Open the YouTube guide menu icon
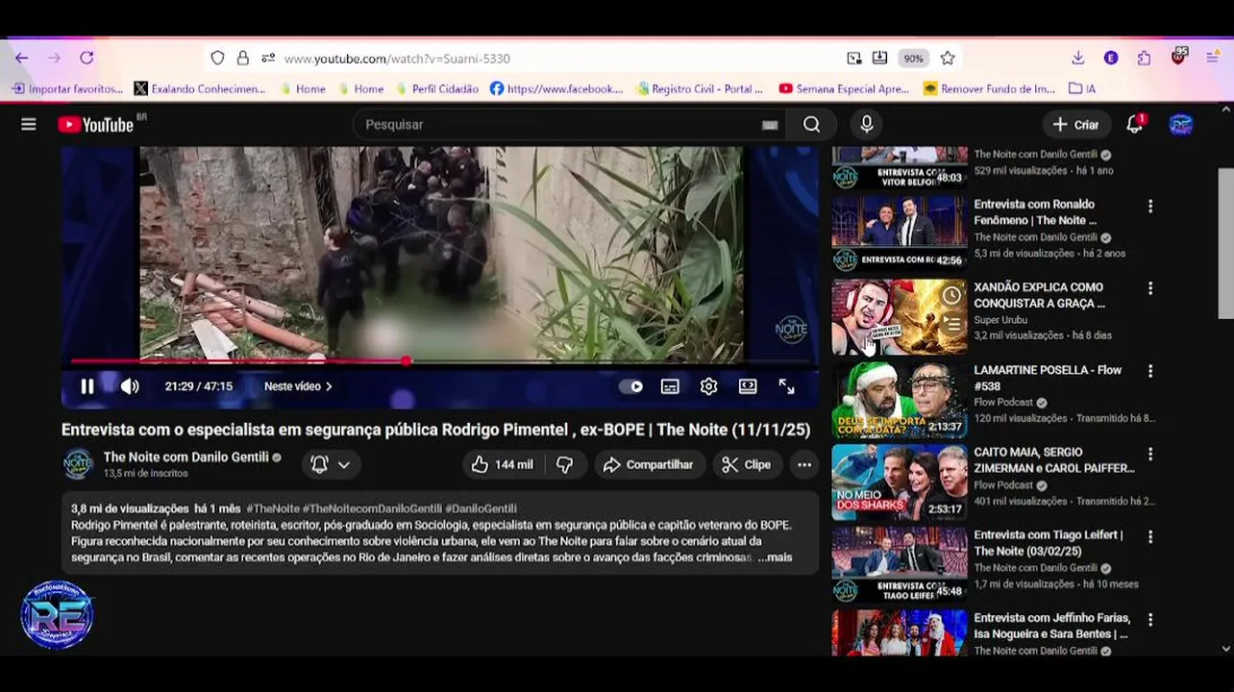The height and width of the screenshot is (692, 1234). [x=29, y=124]
